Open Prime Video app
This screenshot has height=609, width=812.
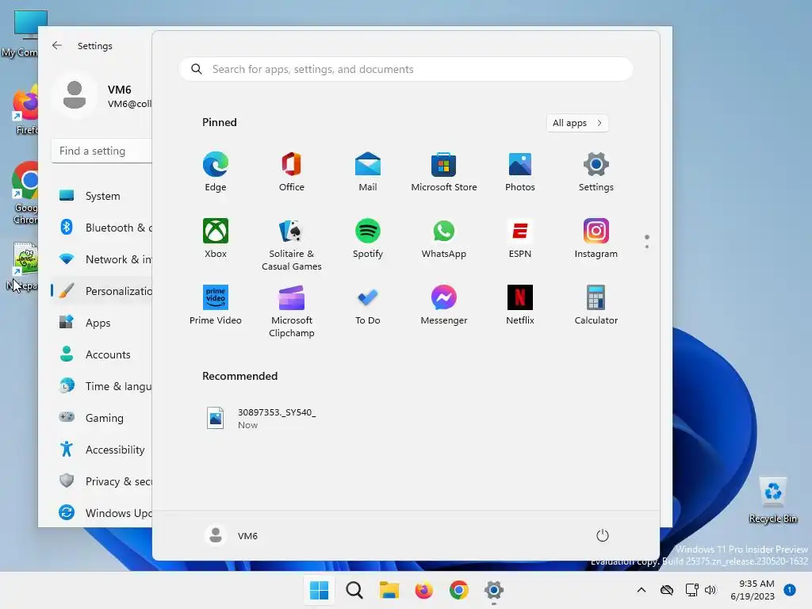tap(216, 305)
